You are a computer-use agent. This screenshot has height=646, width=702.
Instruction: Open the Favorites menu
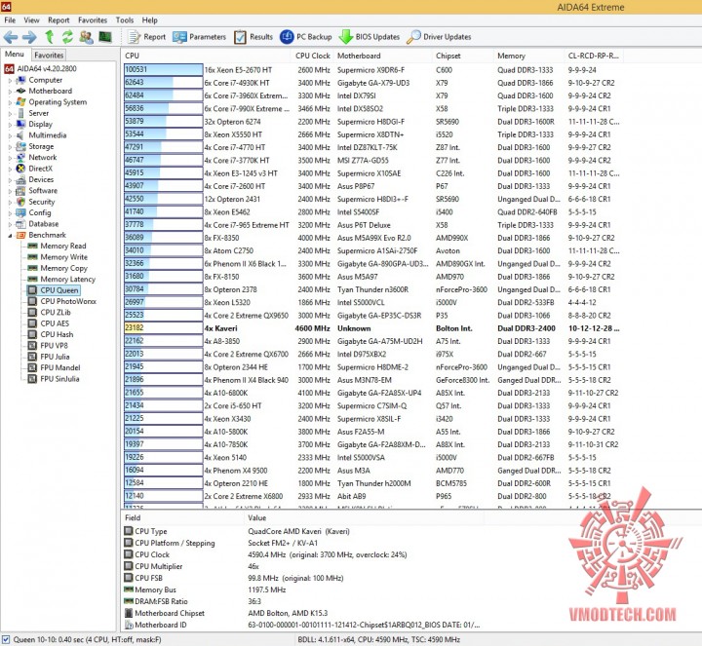93,20
